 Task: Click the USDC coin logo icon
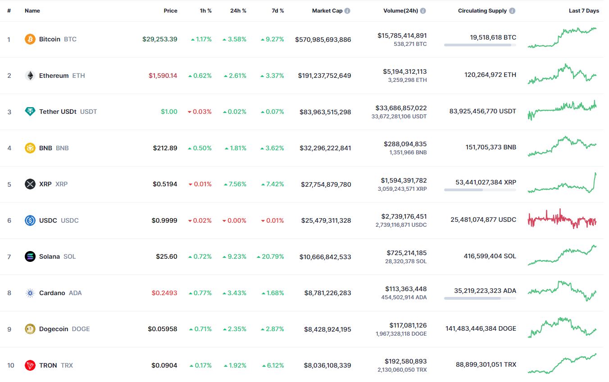(30, 220)
